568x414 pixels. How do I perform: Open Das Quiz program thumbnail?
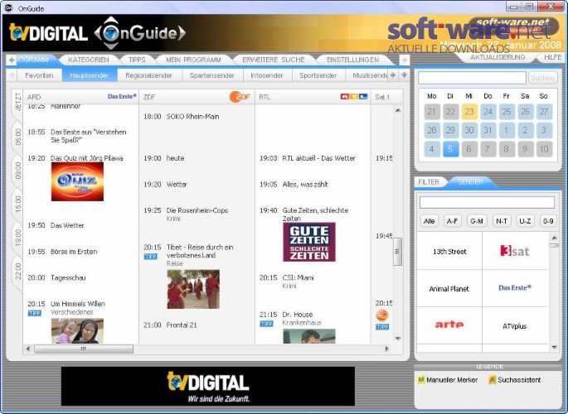pyautogui.click(x=77, y=181)
